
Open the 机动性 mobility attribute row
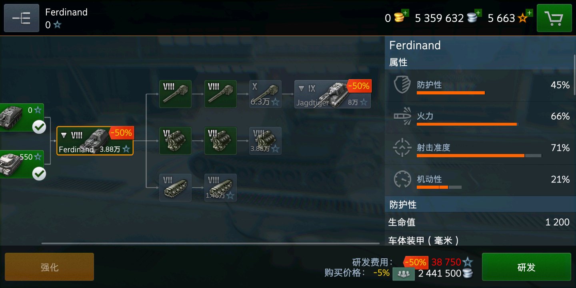pyautogui.click(x=480, y=180)
